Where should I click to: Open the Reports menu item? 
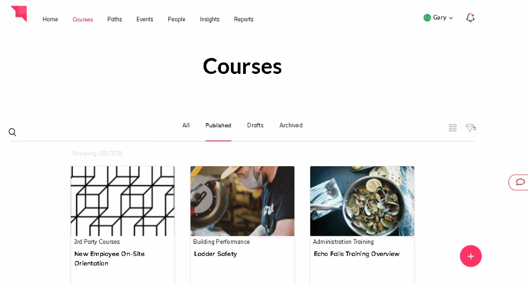[244, 19]
